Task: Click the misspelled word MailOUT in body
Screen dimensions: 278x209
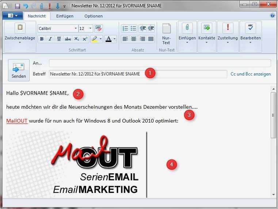Action: pos(17,121)
